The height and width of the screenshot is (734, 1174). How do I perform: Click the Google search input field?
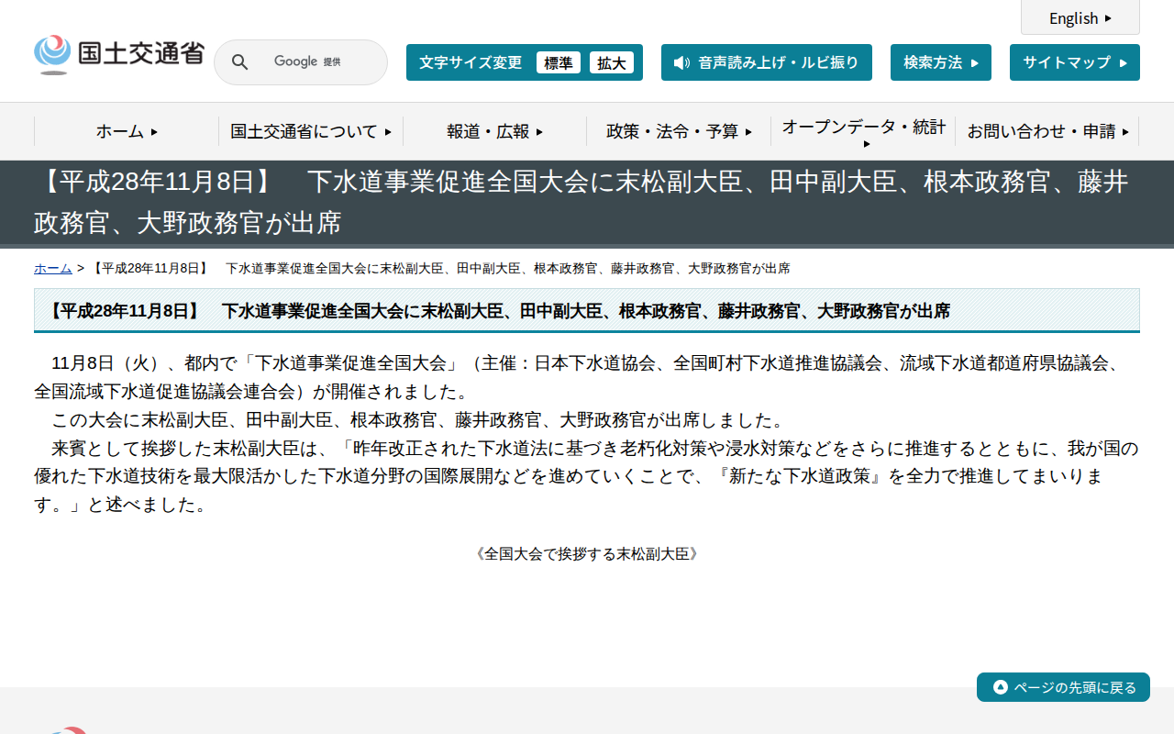[312, 61]
